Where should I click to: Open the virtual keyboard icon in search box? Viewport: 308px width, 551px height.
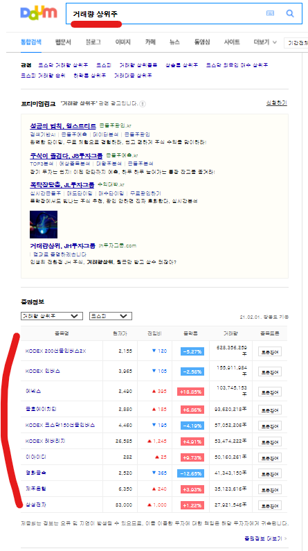pos(270,13)
